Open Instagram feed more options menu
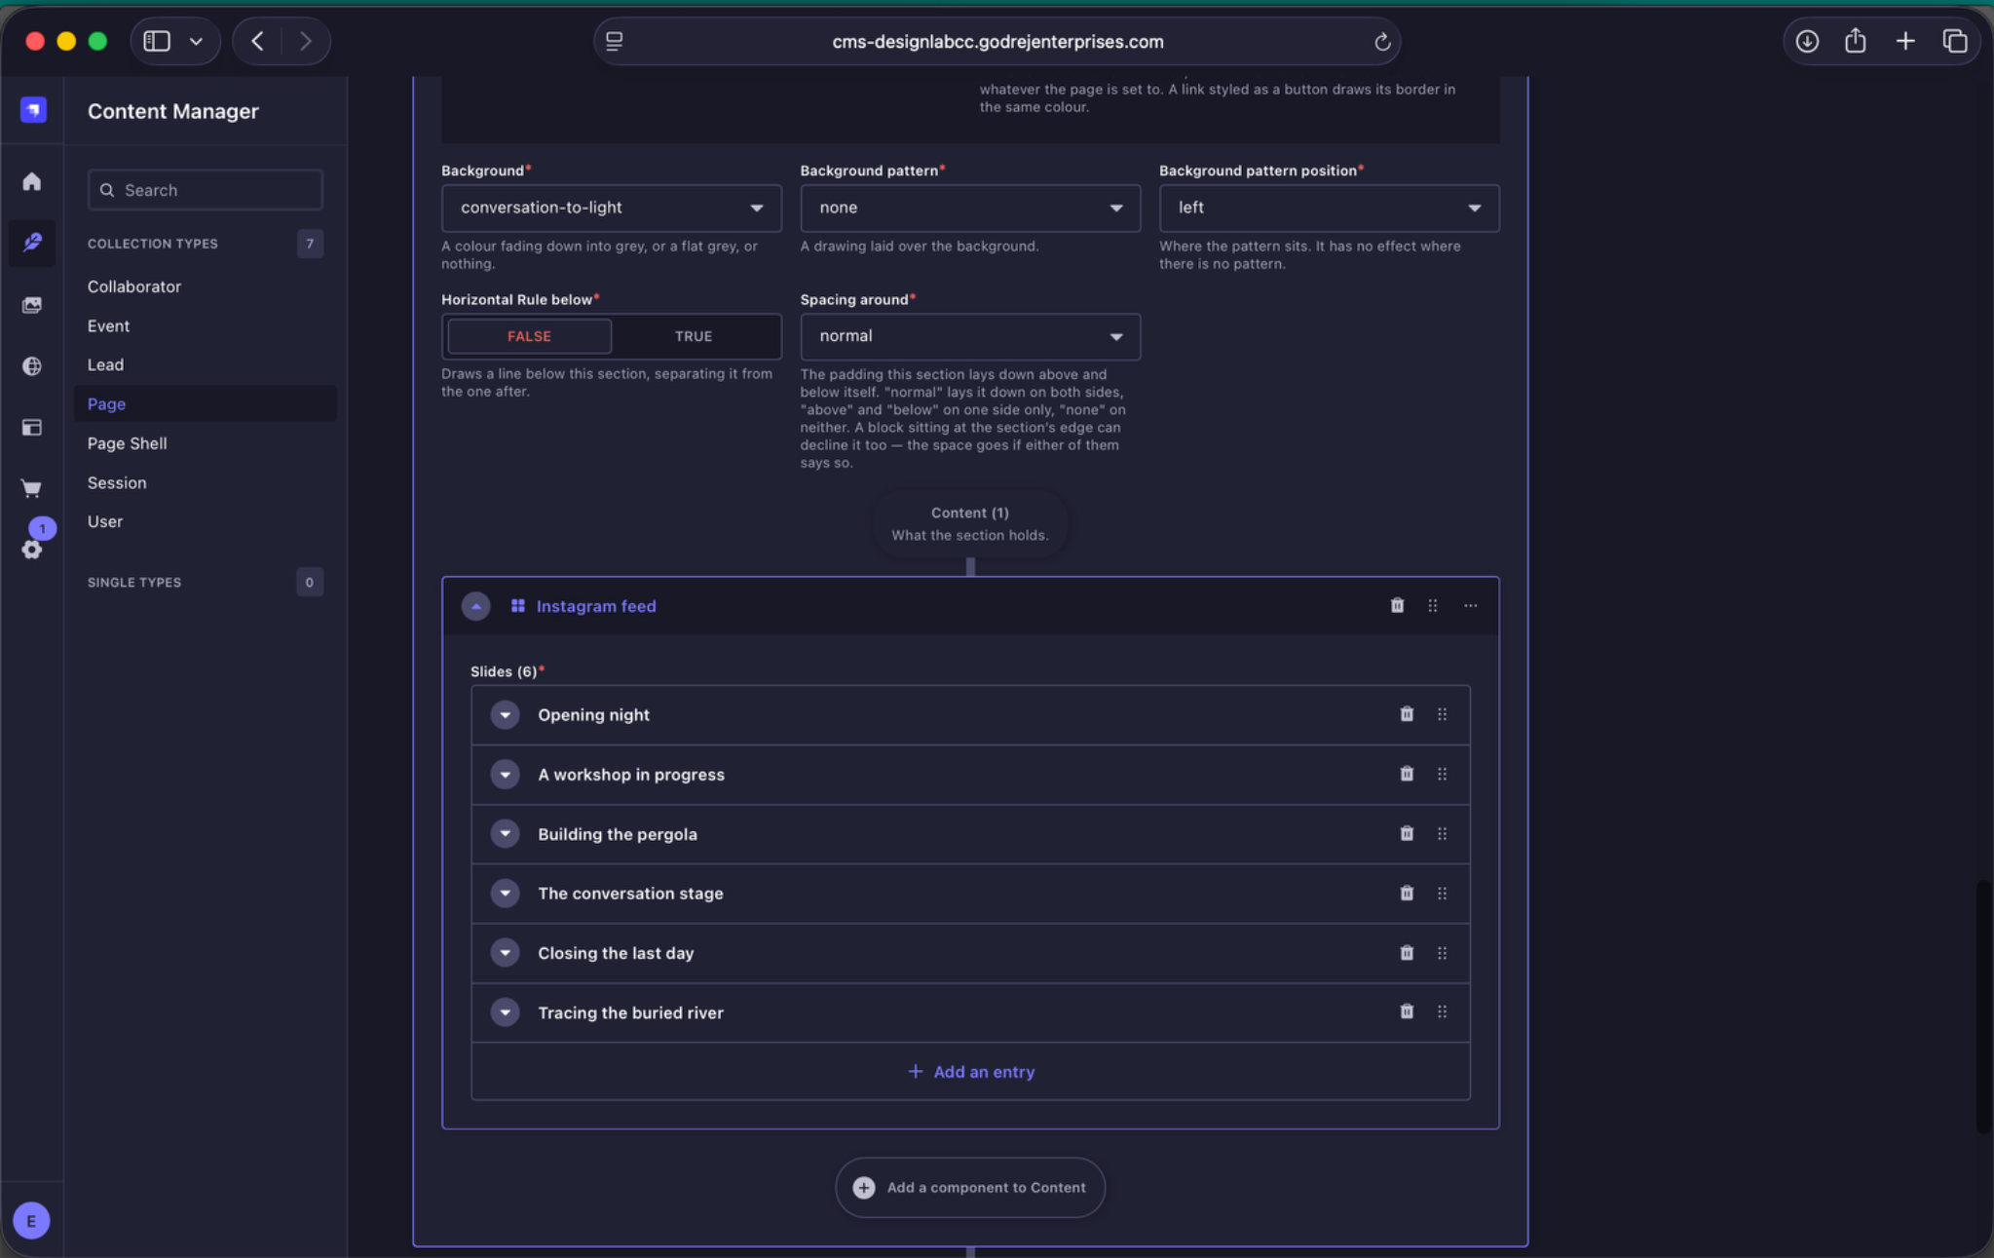The height and width of the screenshot is (1258, 1994). click(1470, 605)
